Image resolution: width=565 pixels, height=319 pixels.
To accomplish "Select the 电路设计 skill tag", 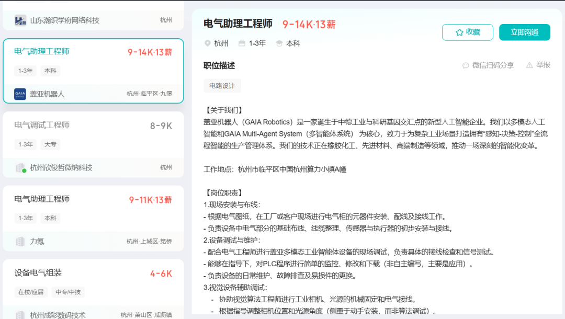I will point(222,86).
